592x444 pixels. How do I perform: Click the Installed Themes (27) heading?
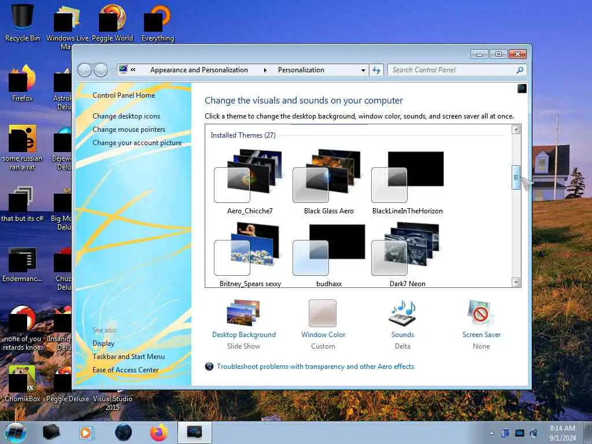[x=243, y=135]
